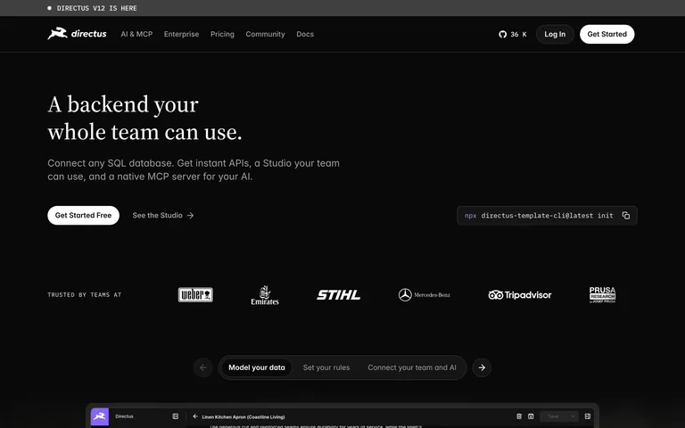
Task: Open the Community menu
Action: (x=265, y=34)
